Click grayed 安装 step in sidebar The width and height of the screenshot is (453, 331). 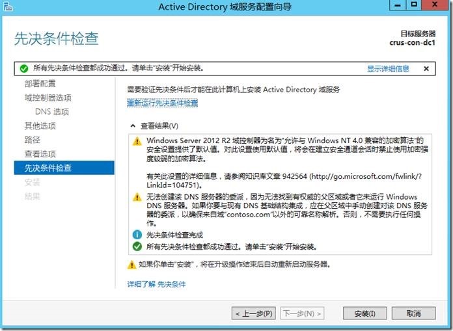32,182
